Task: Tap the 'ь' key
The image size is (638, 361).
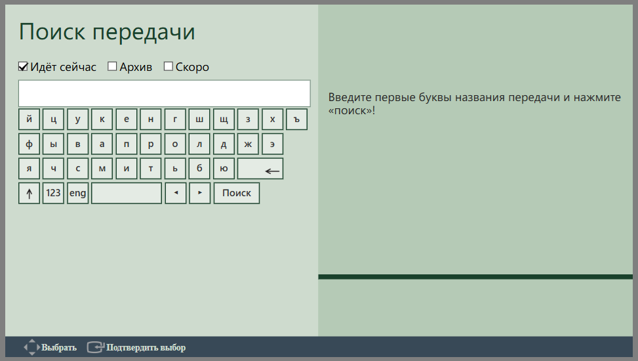Action: [175, 168]
